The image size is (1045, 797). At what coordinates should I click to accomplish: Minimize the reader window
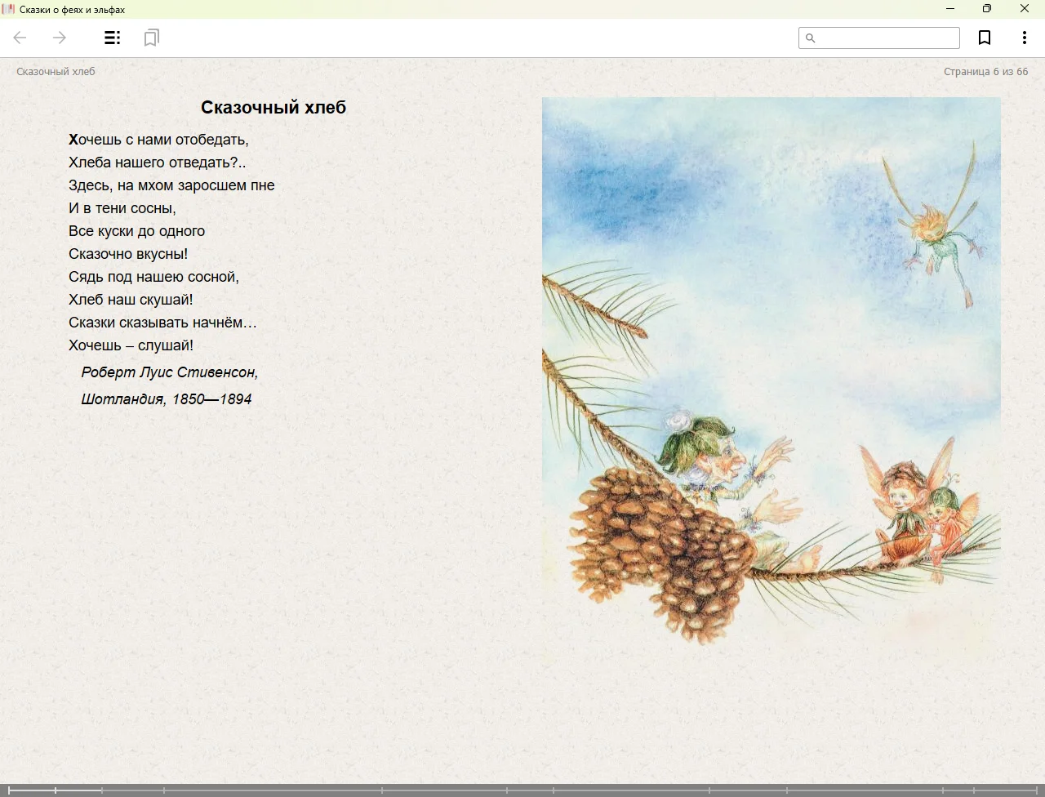950,9
